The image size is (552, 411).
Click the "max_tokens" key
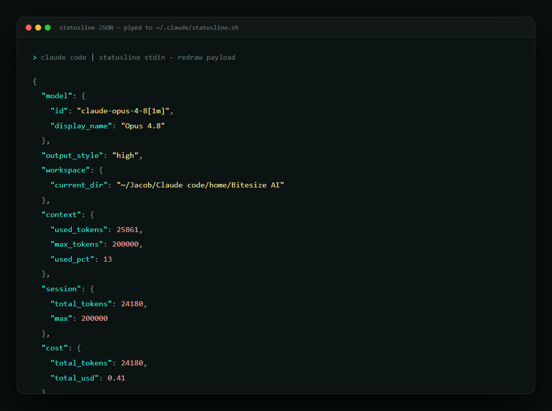(77, 245)
